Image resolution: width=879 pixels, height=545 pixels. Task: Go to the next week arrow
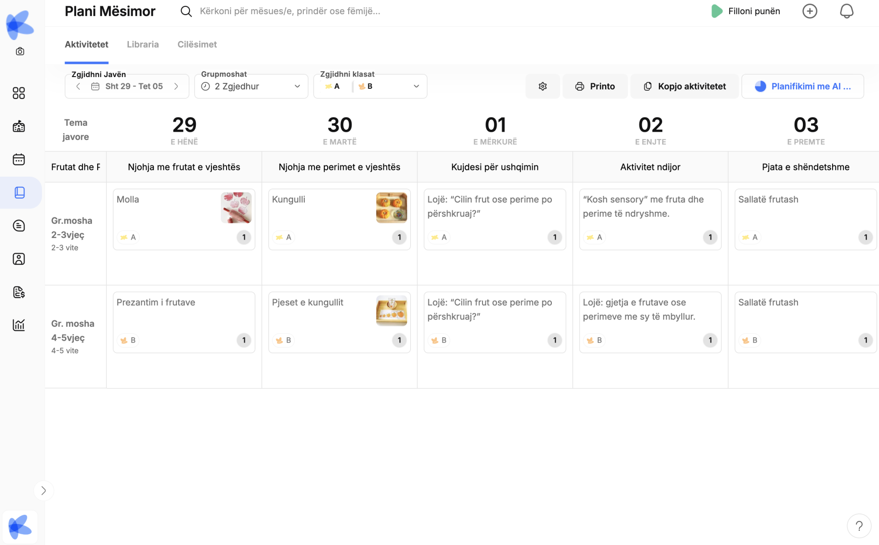(176, 86)
